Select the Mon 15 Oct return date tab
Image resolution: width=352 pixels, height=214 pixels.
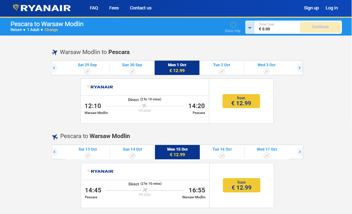coord(177,152)
